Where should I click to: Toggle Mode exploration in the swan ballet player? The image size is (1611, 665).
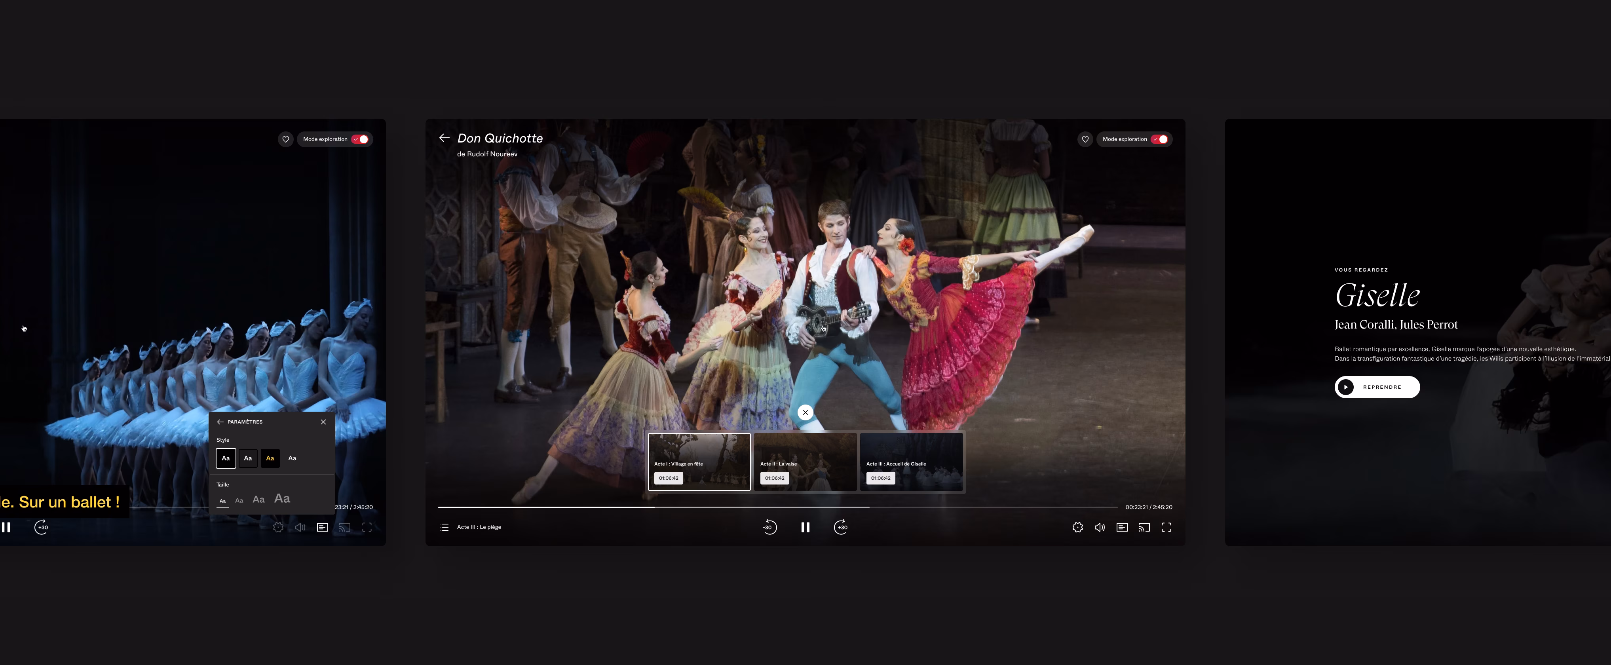pos(360,139)
